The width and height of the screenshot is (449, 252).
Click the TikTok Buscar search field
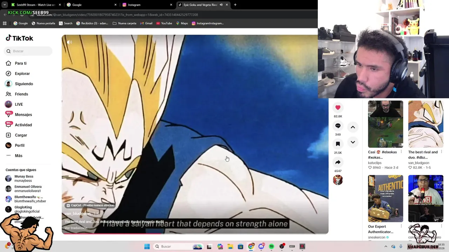point(28,51)
